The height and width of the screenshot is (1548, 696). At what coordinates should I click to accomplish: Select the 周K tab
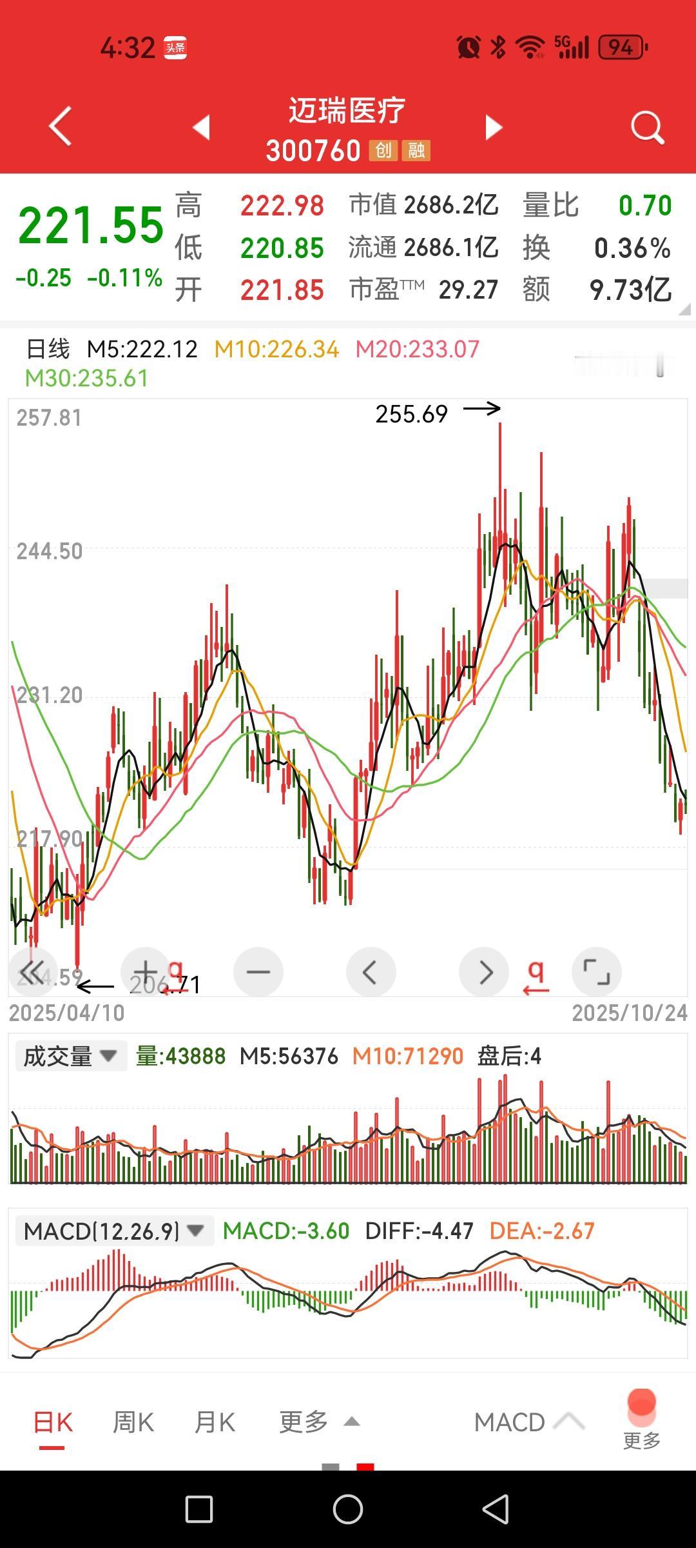pyautogui.click(x=133, y=1422)
